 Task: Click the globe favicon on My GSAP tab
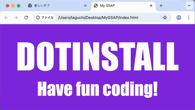coord(96,5)
